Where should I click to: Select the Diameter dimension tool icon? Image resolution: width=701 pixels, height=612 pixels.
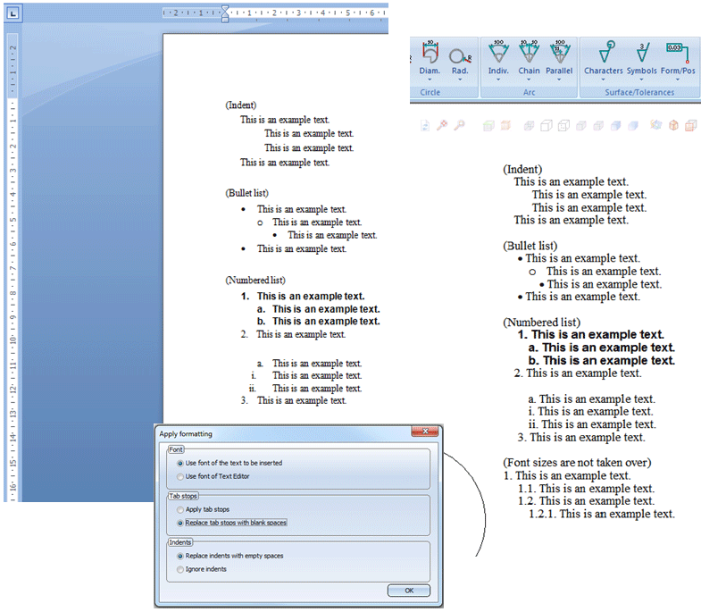[430, 52]
